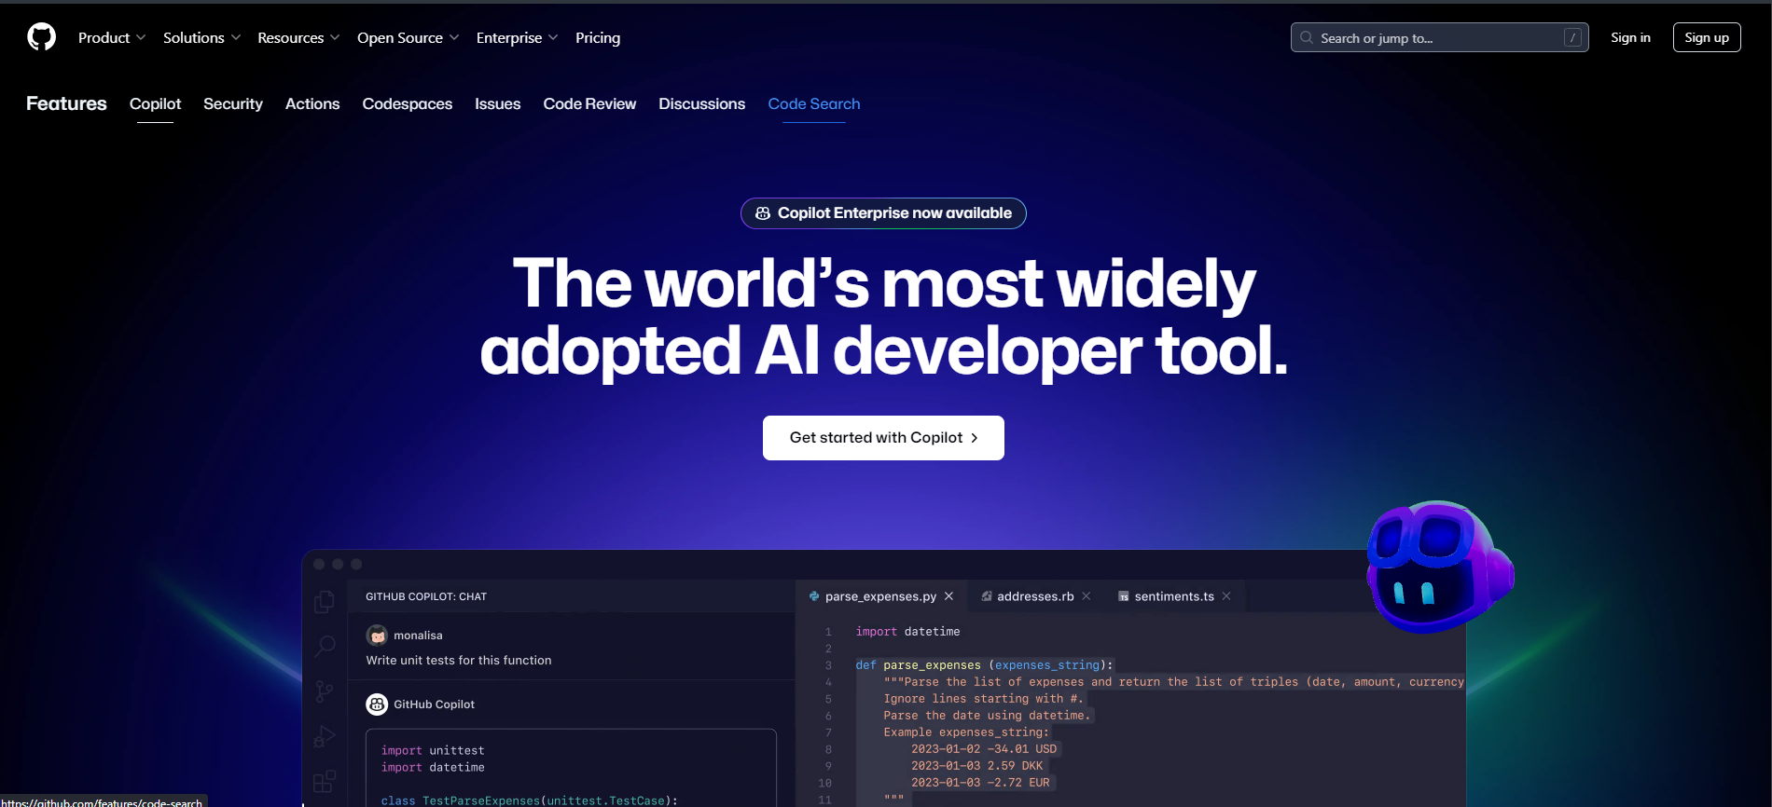Expand the Open Source menu

(408, 37)
